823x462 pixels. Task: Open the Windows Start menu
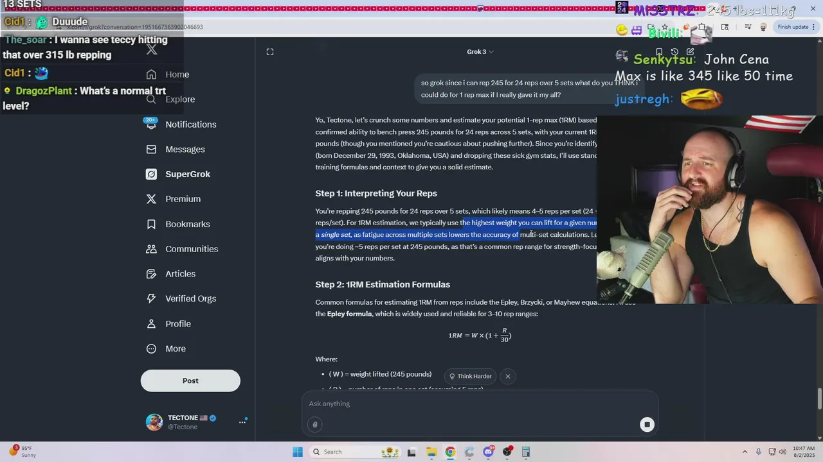pos(298,452)
